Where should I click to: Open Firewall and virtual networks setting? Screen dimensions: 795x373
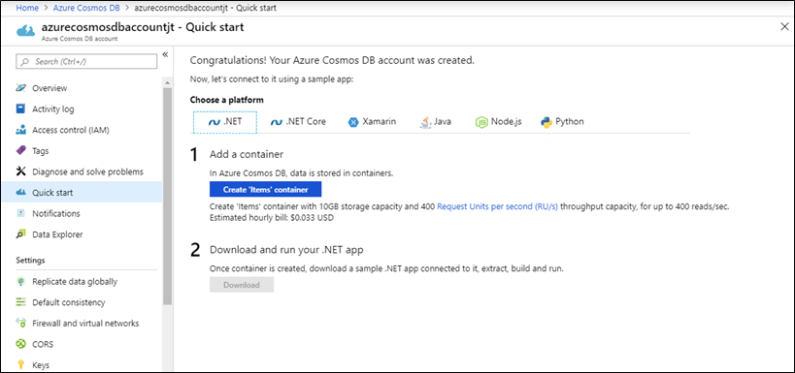[82, 323]
